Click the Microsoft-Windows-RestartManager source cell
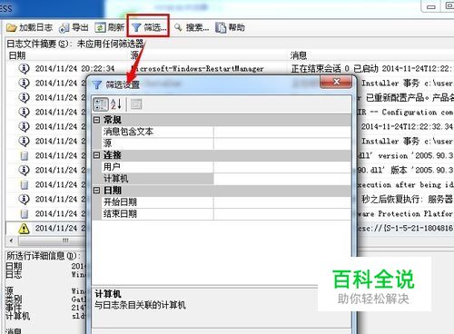This screenshot has width=454, height=334. click(x=198, y=69)
